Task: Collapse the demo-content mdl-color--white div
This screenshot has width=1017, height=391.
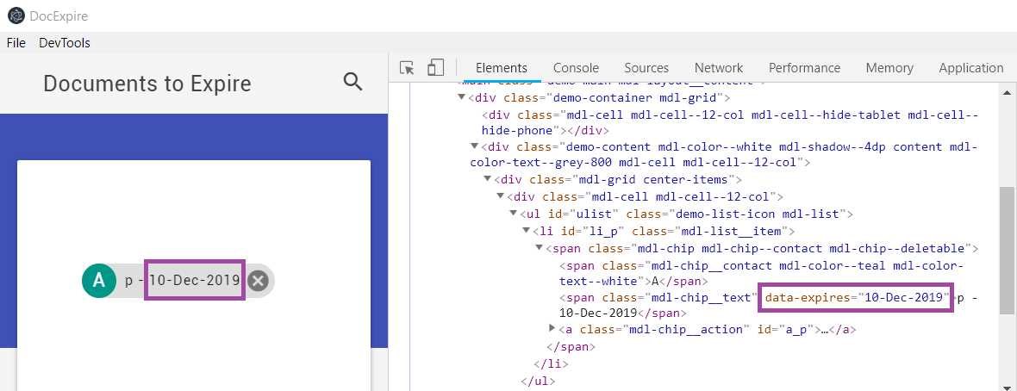Action: pyautogui.click(x=475, y=146)
